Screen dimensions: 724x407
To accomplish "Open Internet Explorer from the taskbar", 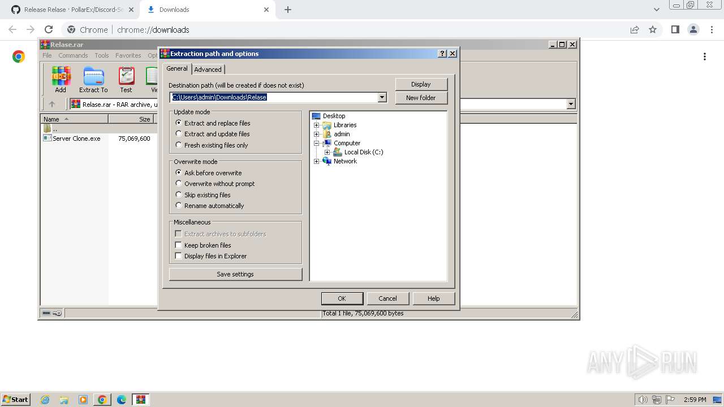I will 45,400.
